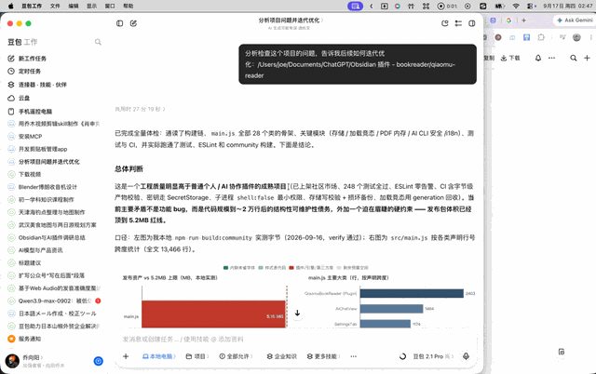Click the red main.js bar in chart
The image size is (596, 374).
[213, 314]
